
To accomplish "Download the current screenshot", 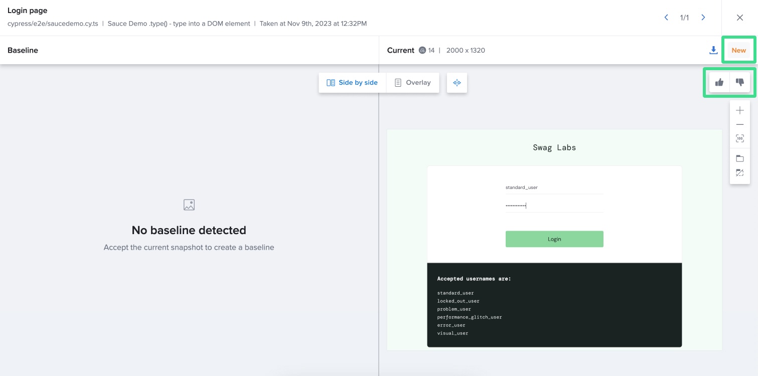I will click(x=713, y=50).
